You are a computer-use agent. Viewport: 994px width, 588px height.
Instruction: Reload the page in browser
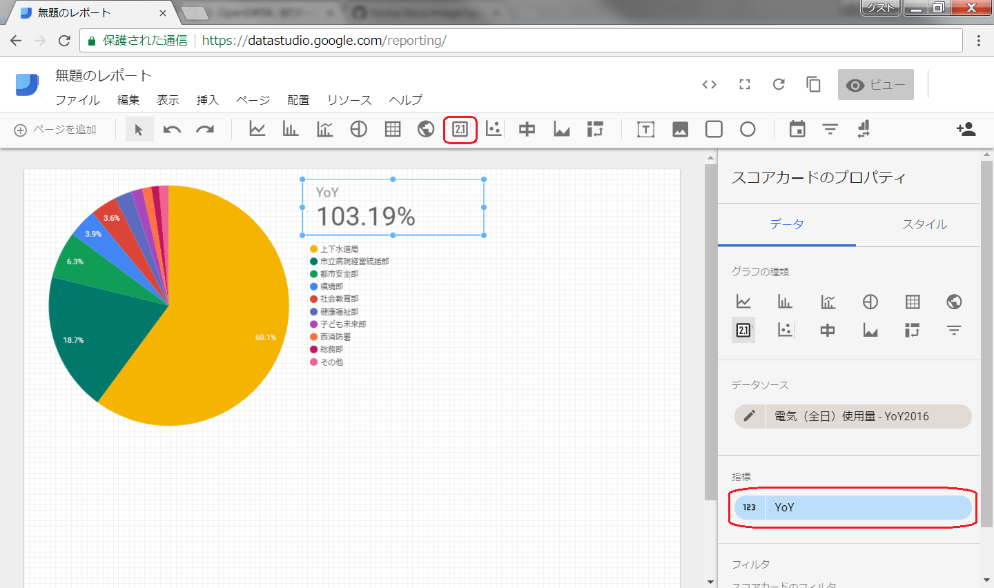click(x=64, y=41)
